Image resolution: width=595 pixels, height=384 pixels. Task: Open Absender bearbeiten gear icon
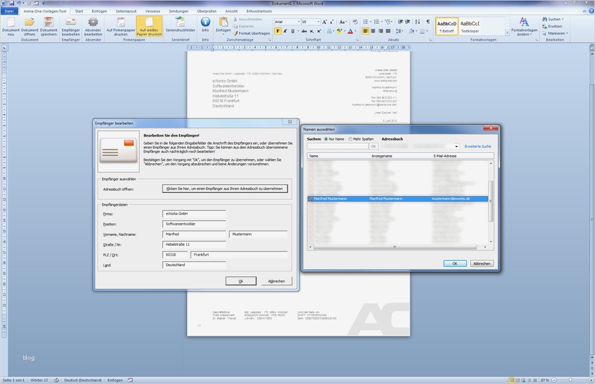click(93, 26)
